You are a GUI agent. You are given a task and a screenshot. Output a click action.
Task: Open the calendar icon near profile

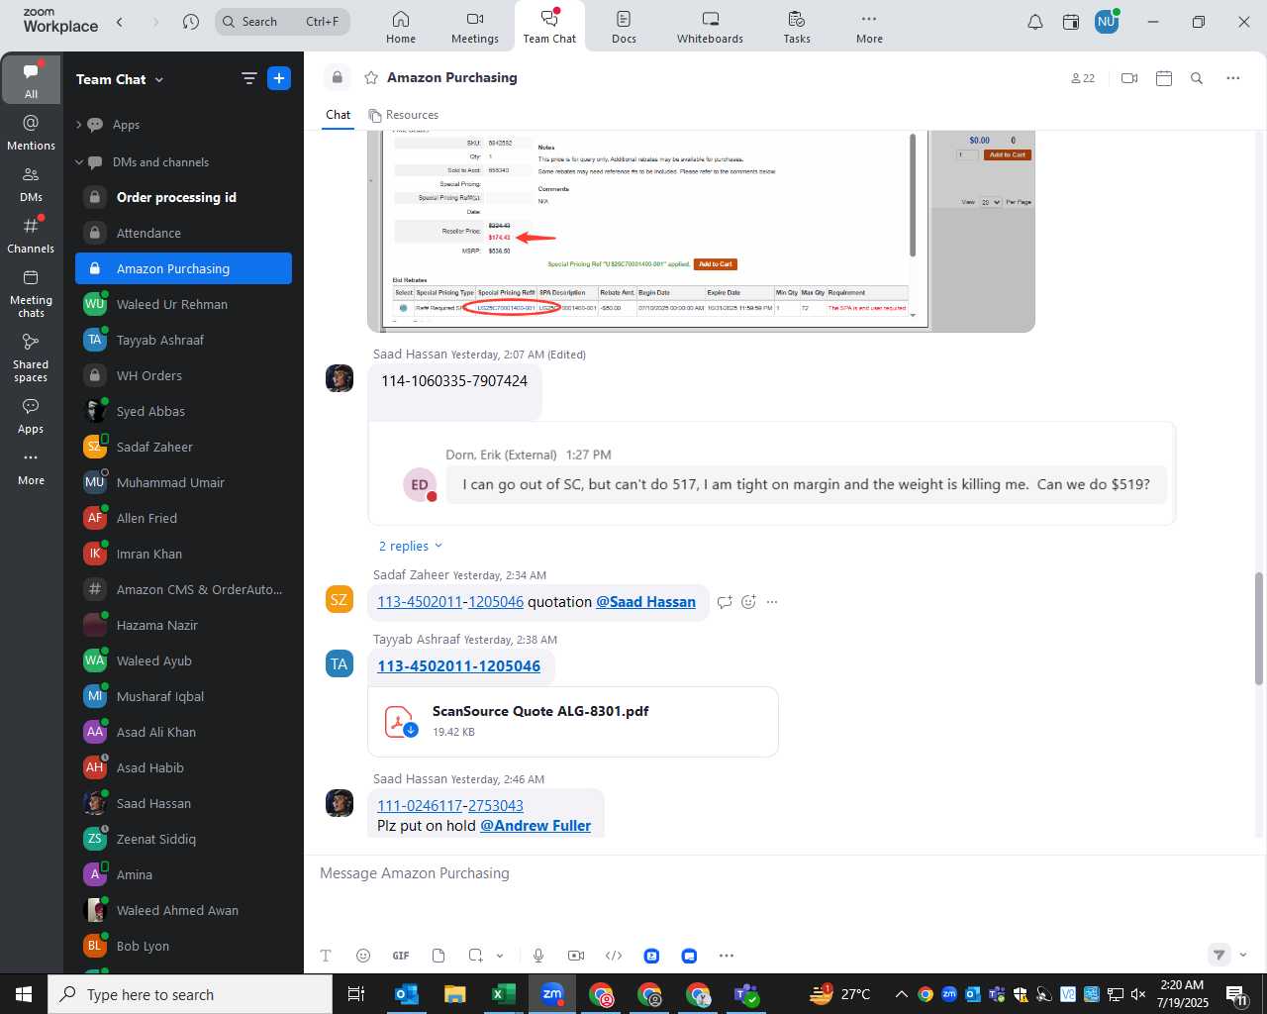[x=1071, y=22]
